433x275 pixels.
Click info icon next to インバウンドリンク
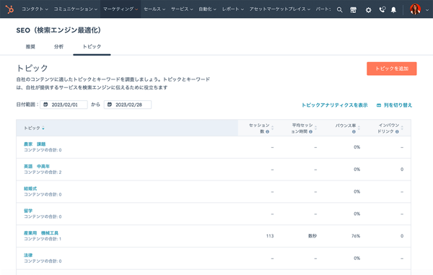[397, 131]
